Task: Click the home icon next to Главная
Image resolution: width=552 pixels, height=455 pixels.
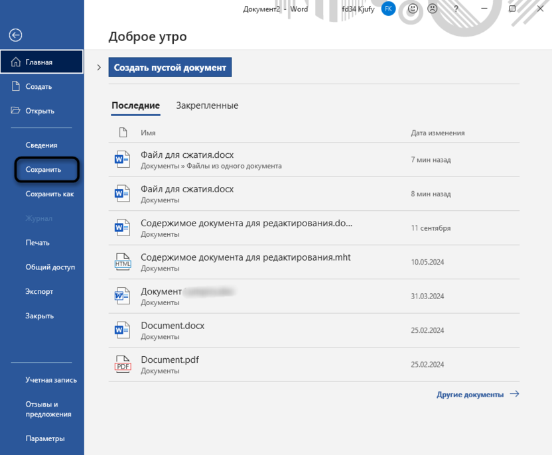Action: coord(15,61)
